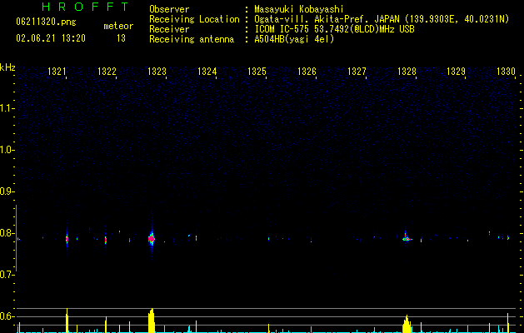The image size is (524, 333).
Task: Select the observer name Masayuki Kobayashi
Action: 299,9
